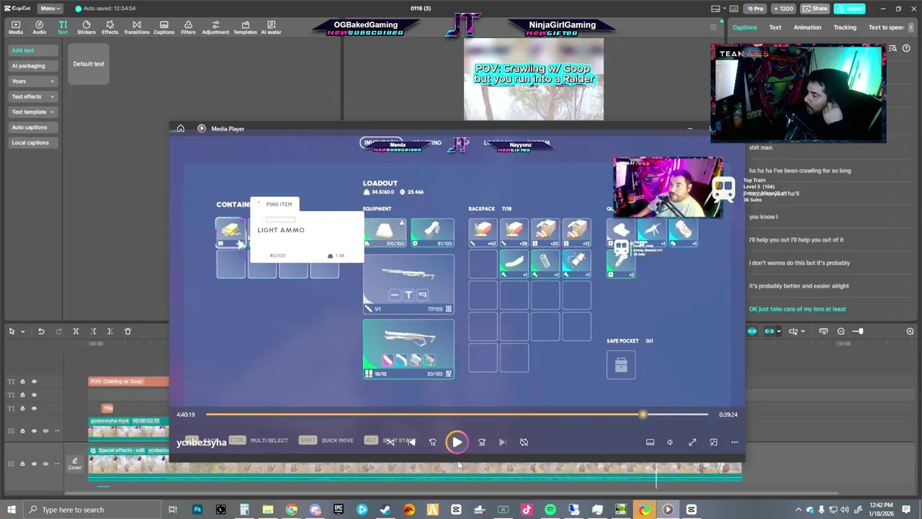Click the Media Player home icon
The width and height of the screenshot is (922, 519).
tap(180, 128)
